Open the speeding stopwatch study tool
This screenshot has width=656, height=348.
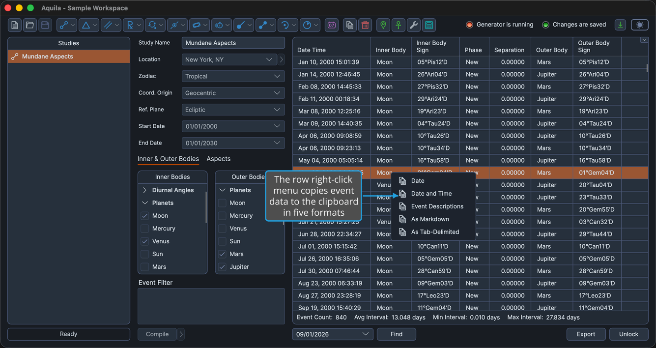click(222, 25)
